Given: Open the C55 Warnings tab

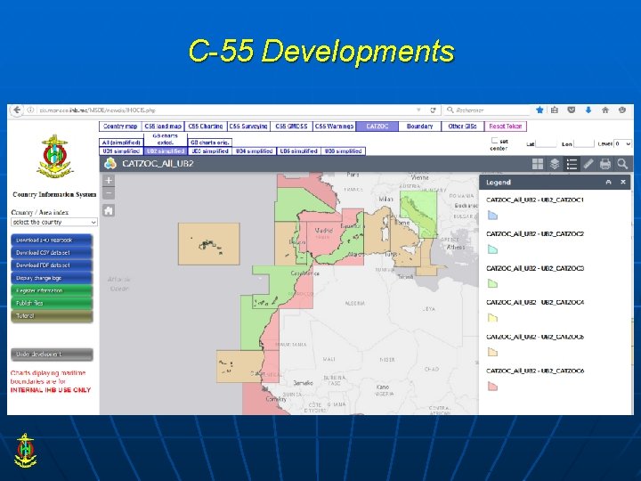Looking at the screenshot, I should [x=334, y=126].
